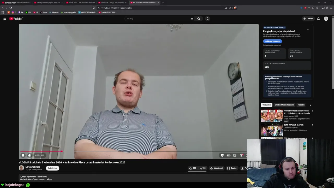This screenshot has height=188, width=334.
Task: Go back in browser history
Action: click(x=3, y=8)
